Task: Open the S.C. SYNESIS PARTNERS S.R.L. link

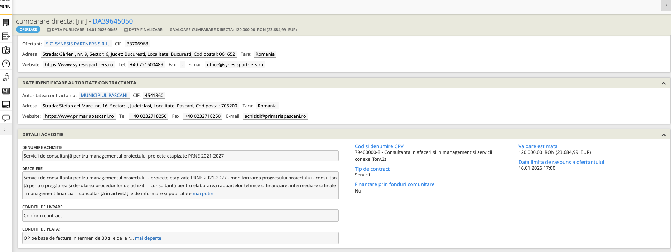Action: pyautogui.click(x=78, y=44)
